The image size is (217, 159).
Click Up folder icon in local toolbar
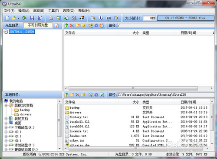tap(66, 95)
